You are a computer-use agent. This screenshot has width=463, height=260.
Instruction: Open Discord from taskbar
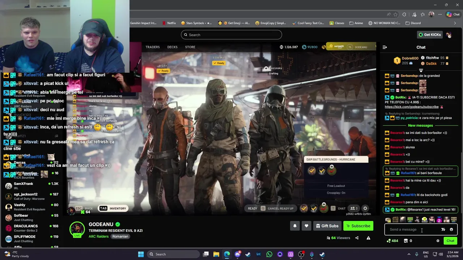click(x=237, y=254)
